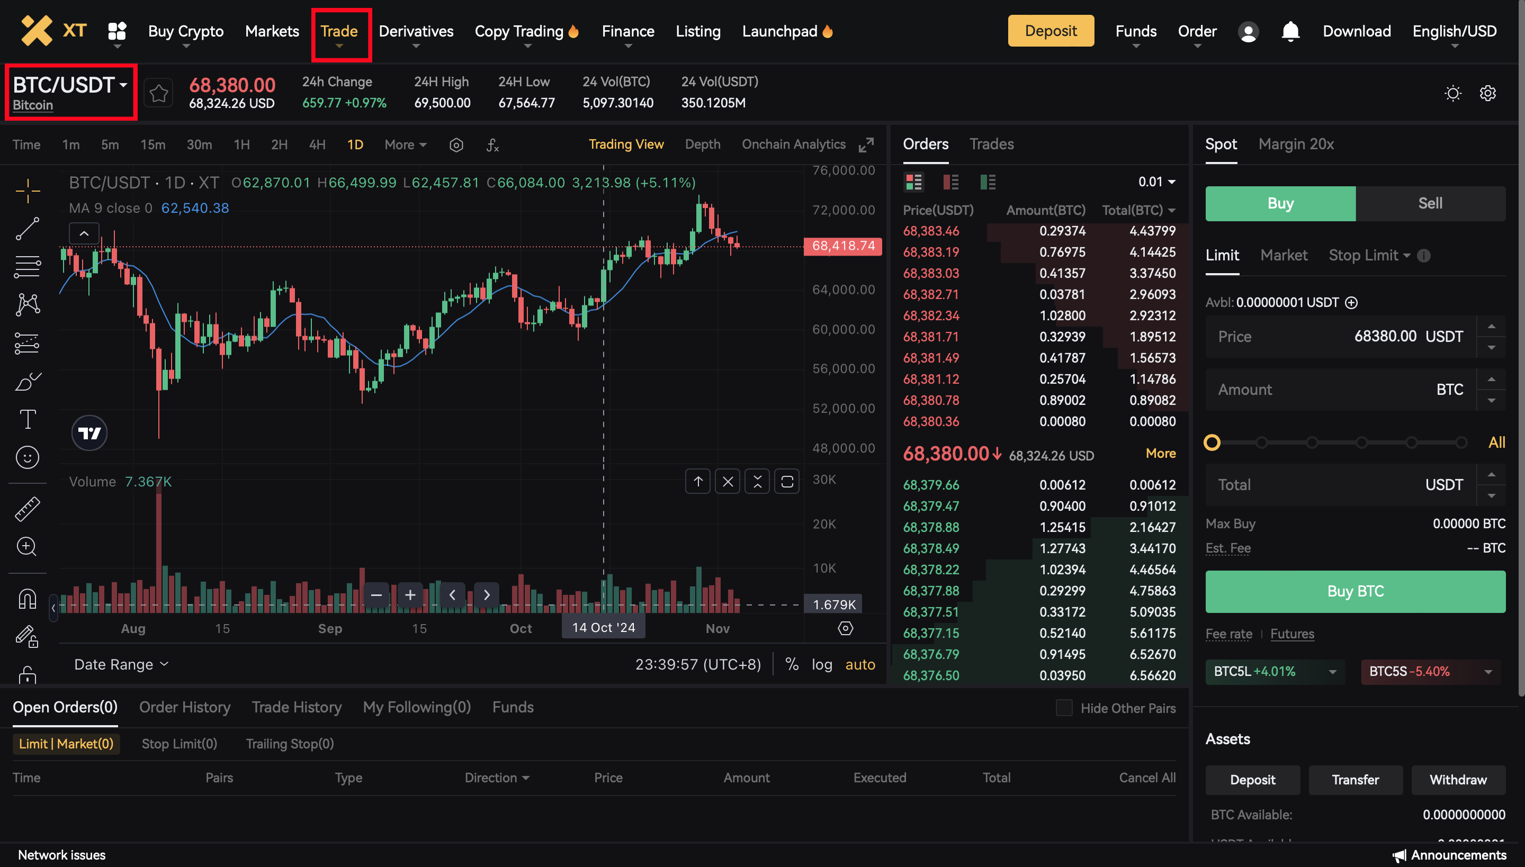Check Hide Other Pairs checkbox
This screenshot has height=867, width=1525.
1064,708
